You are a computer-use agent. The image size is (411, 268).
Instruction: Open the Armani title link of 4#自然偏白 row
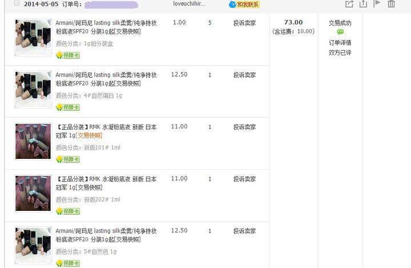106,79
